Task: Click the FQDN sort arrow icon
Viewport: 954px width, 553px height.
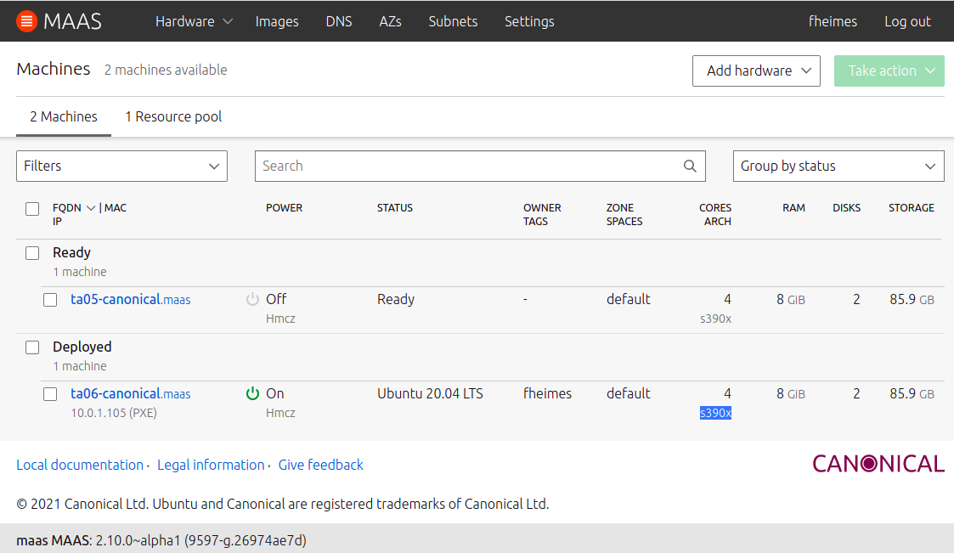Action: (91, 208)
